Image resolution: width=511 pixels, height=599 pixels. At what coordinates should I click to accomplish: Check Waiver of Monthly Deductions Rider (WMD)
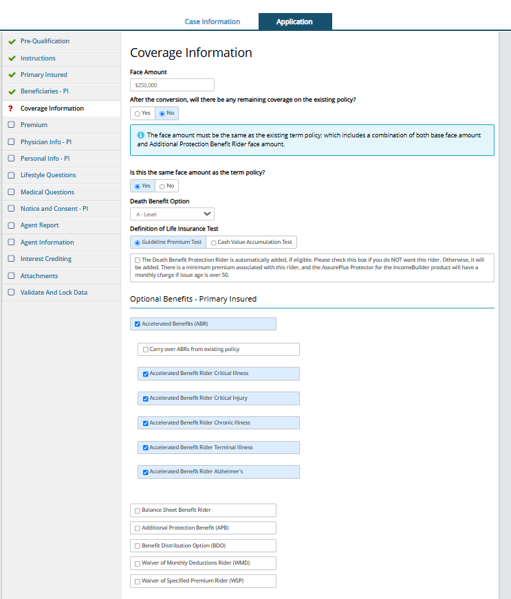138,563
